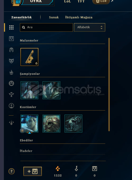The image size is (132, 180).
Task: Filter loot by skins mask icon
Action: coord(11,61)
